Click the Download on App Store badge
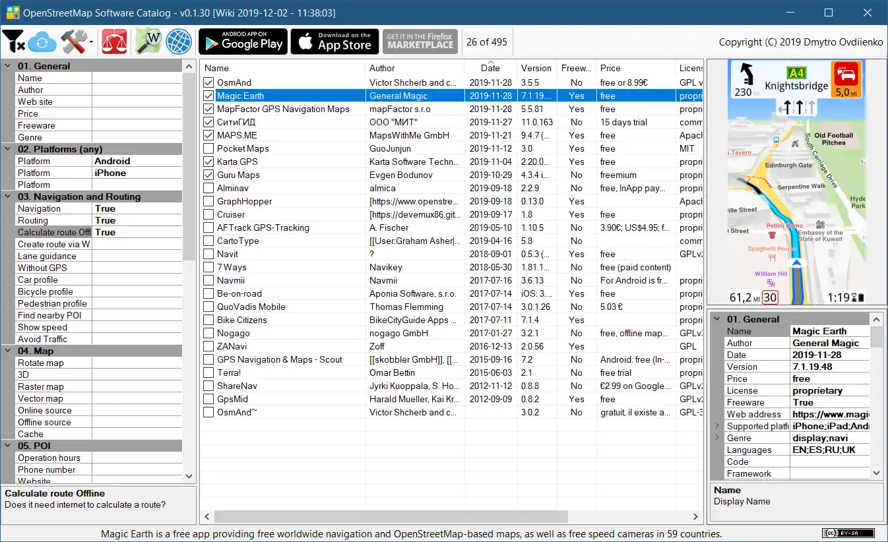This screenshot has height=542, width=888. point(334,42)
